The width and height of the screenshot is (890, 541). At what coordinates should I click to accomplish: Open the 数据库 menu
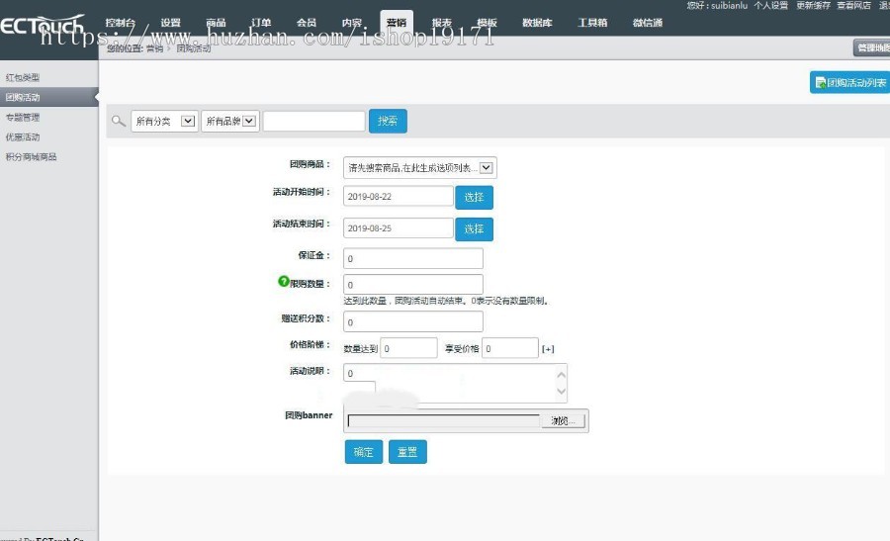click(537, 23)
